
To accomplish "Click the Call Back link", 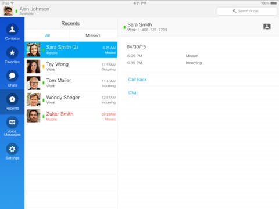I will pos(137,80).
